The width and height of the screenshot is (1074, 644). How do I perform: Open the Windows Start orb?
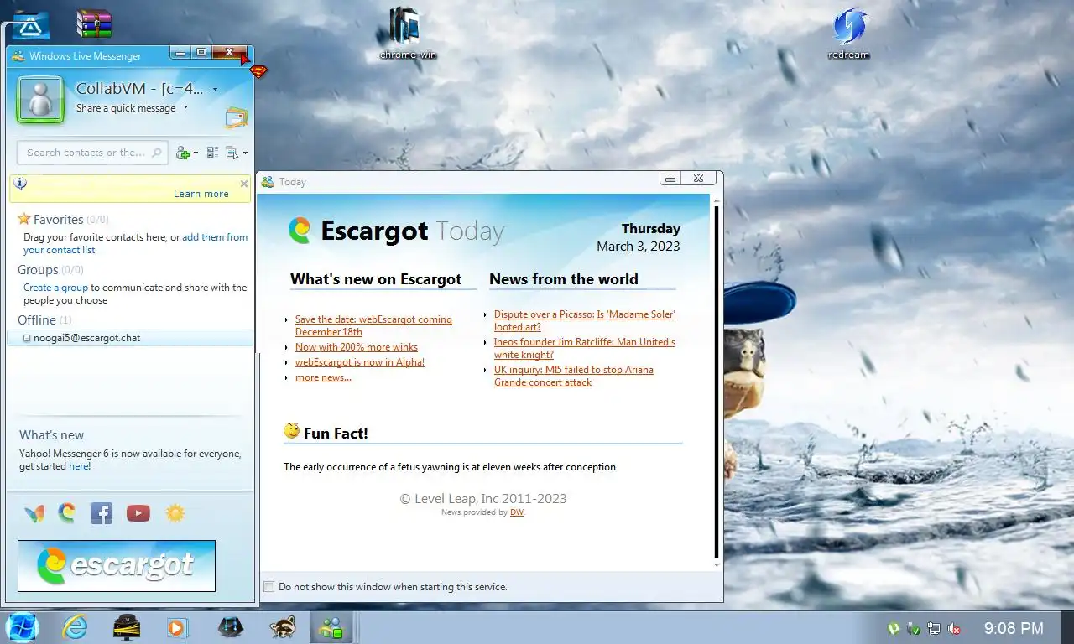22,627
